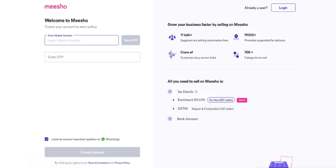The height and width of the screenshot is (168, 336).
Task: Focus the Enter Mobile Number field
Action: pos(82,40)
